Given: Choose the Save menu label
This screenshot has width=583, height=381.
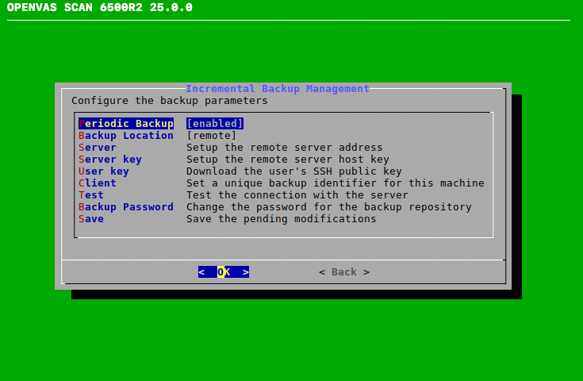Looking at the screenshot, I should [x=91, y=219].
